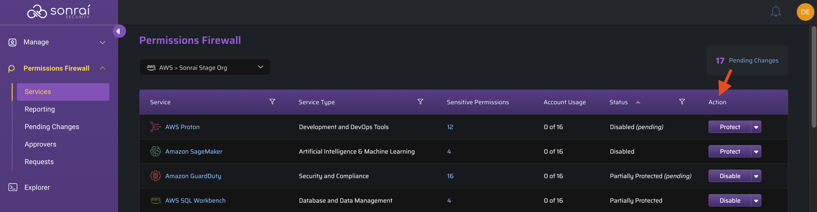817x212 pixels.
Task: Open the Disable dropdown arrow for Amazon GuardDuty
Action: point(756,176)
